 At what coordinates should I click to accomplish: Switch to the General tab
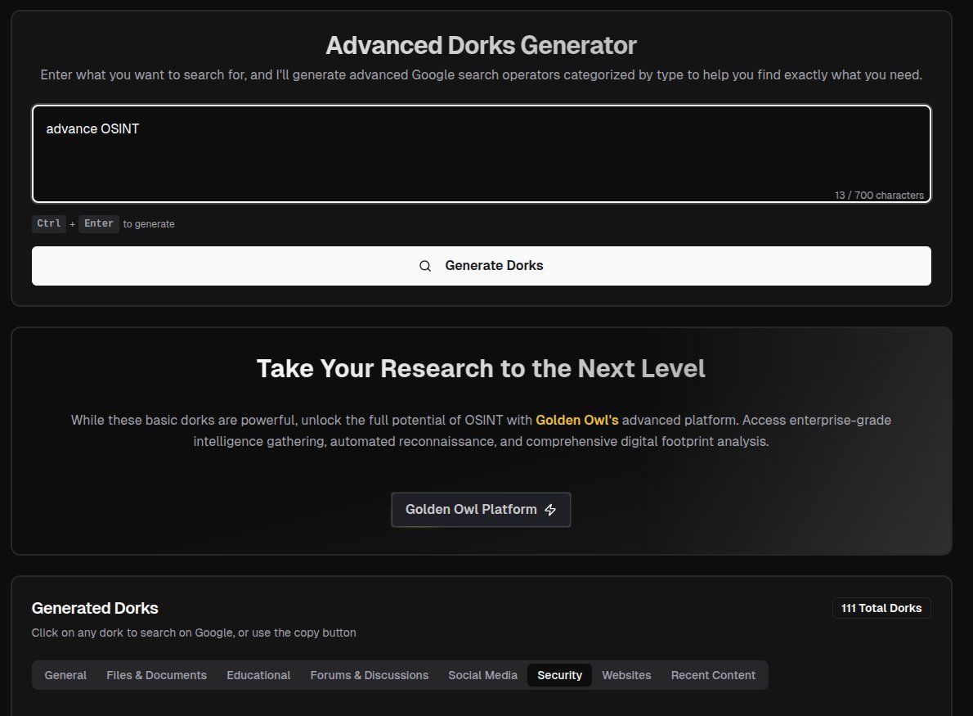pyautogui.click(x=65, y=675)
